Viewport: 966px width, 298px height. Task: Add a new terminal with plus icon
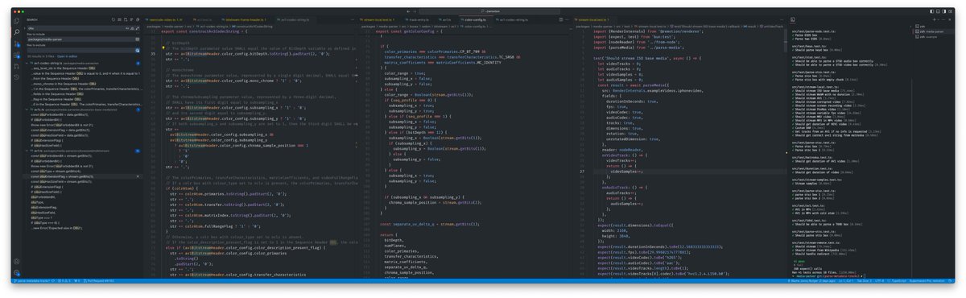(934, 19)
